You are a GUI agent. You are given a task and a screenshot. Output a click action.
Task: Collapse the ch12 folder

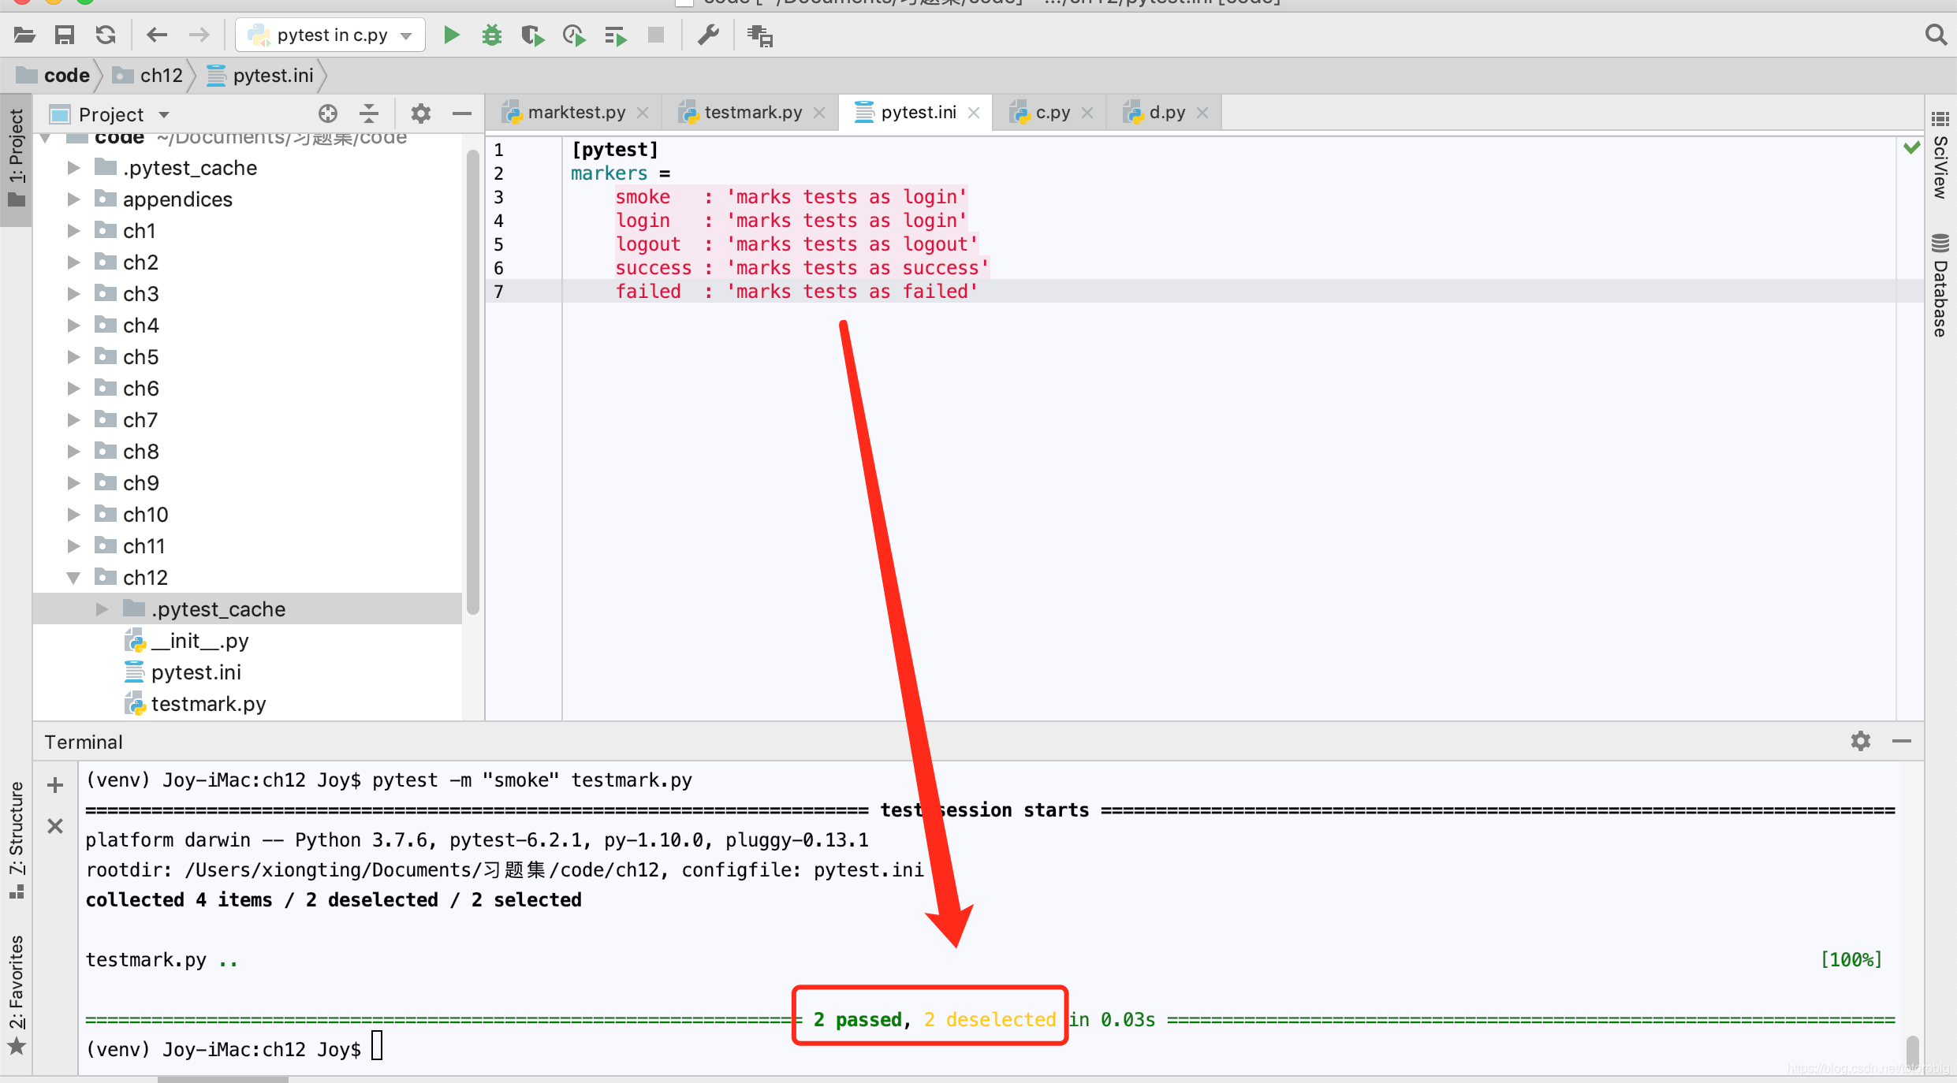pyautogui.click(x=73, y=577)
